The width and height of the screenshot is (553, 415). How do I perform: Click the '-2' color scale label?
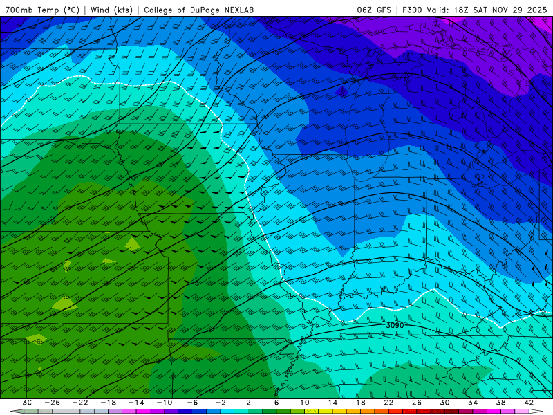click(221, 403)
